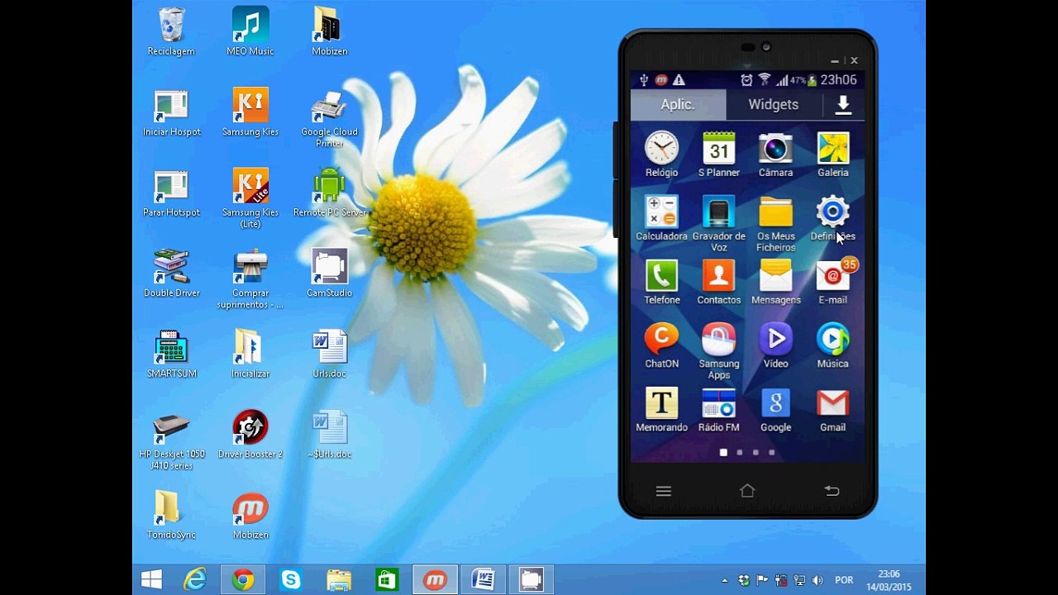
Task: Go to the third app page dot
Action: coord(755,452)
